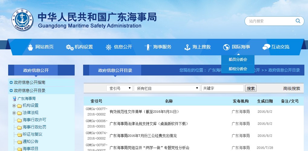Click the chat bubbles icon beside 互动交流
Viewport: 308px width, 151px height.
[x=266, y=47]
